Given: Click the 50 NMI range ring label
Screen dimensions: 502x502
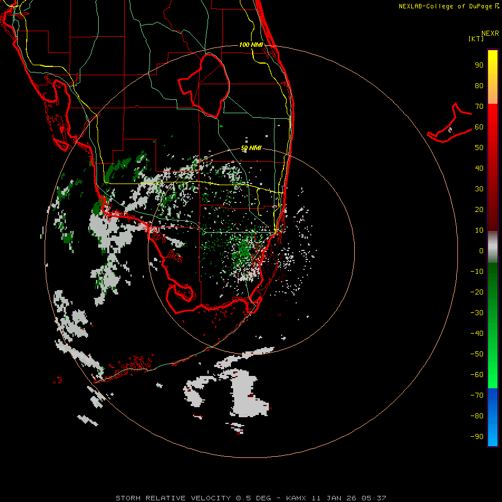Looking at the screenshot, I should [251, 148].
